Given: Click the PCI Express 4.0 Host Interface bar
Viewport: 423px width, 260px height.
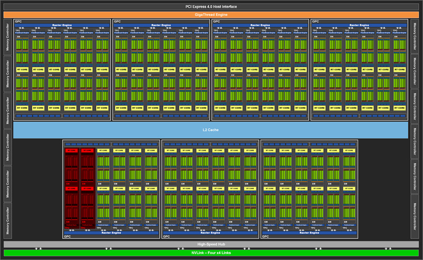Looking at the screenshot, I should pos(211,6).
